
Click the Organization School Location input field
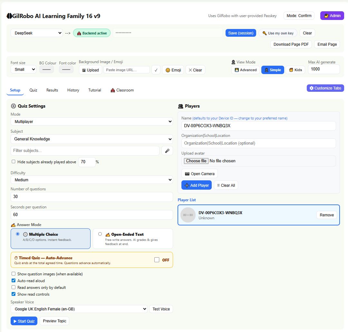coord(258,143)
